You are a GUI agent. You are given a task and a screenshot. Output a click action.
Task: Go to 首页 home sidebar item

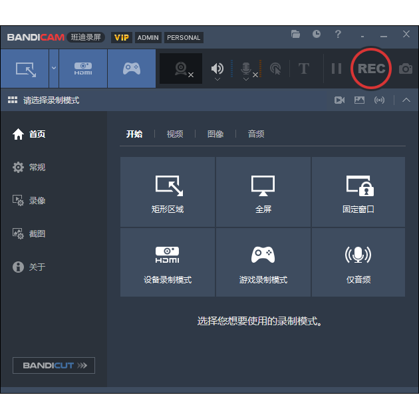point(29,134)
